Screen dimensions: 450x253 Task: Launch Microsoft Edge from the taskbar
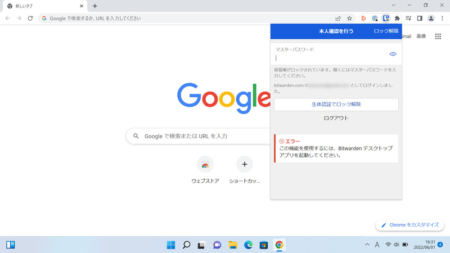(x=248, y=245)
